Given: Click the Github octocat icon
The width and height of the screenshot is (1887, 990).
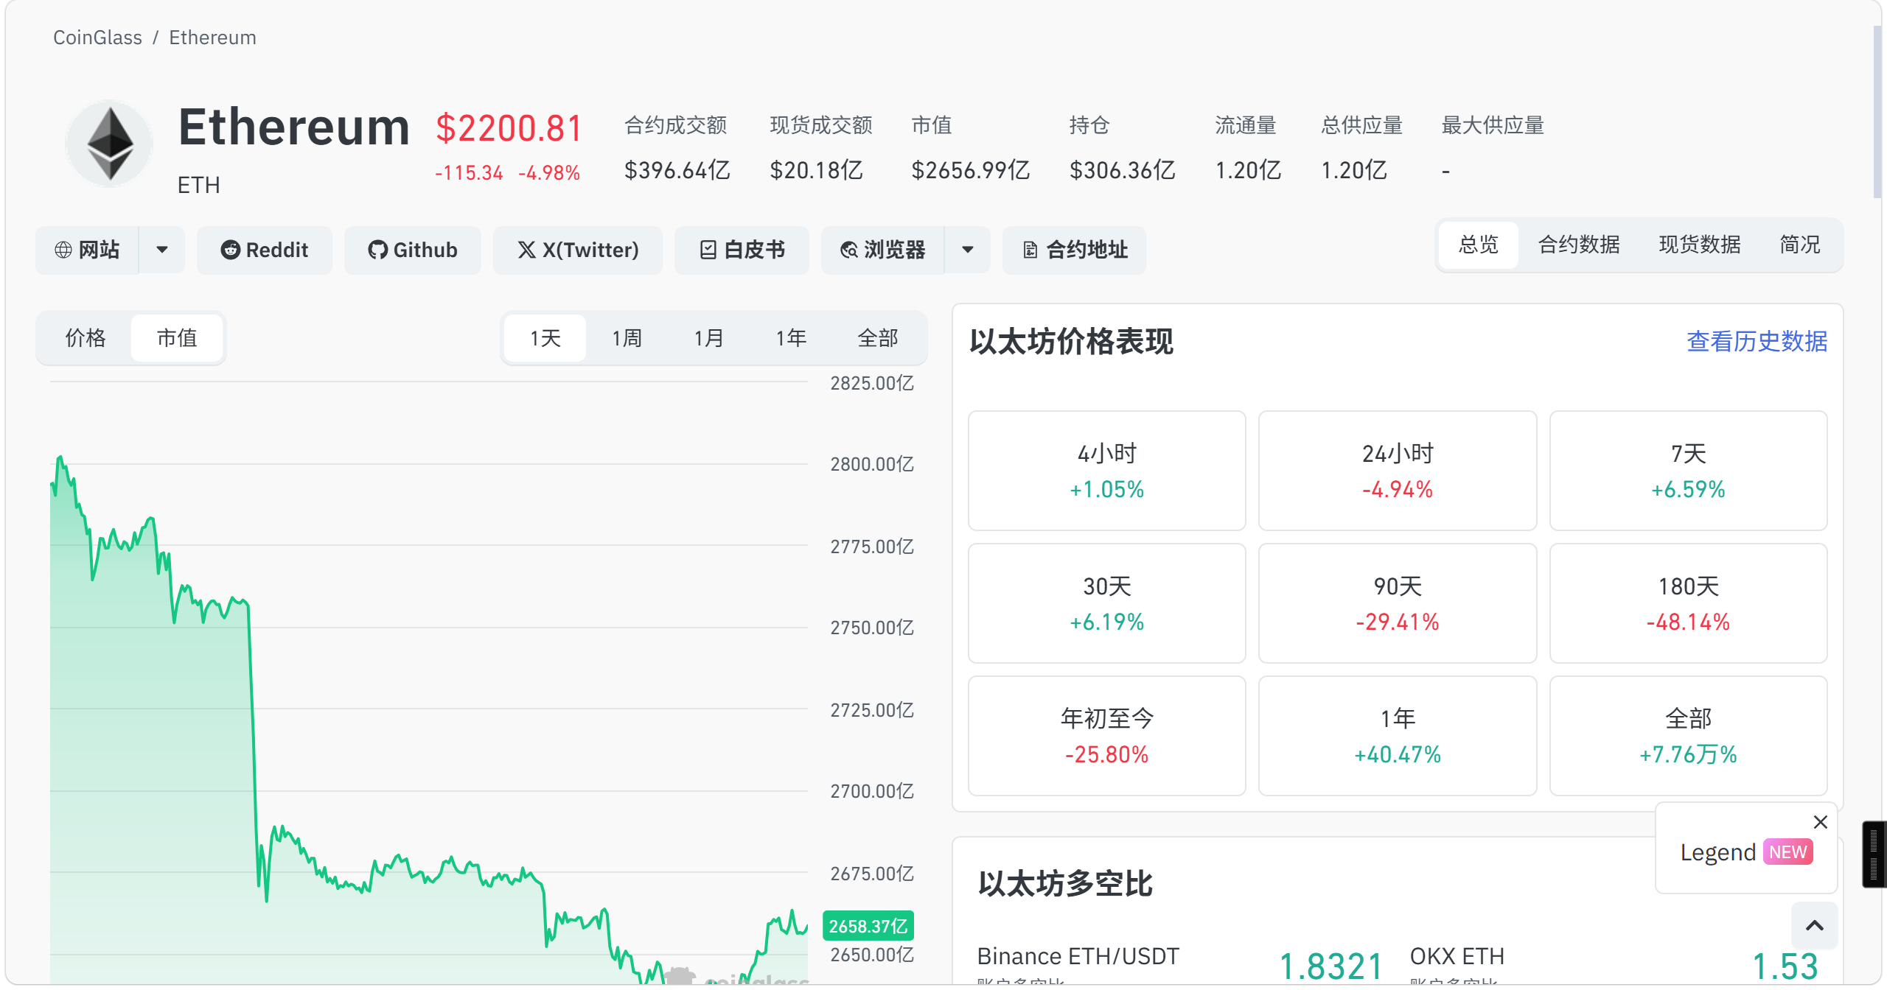Looking at the screenshot, I should (x=377, y=250).
